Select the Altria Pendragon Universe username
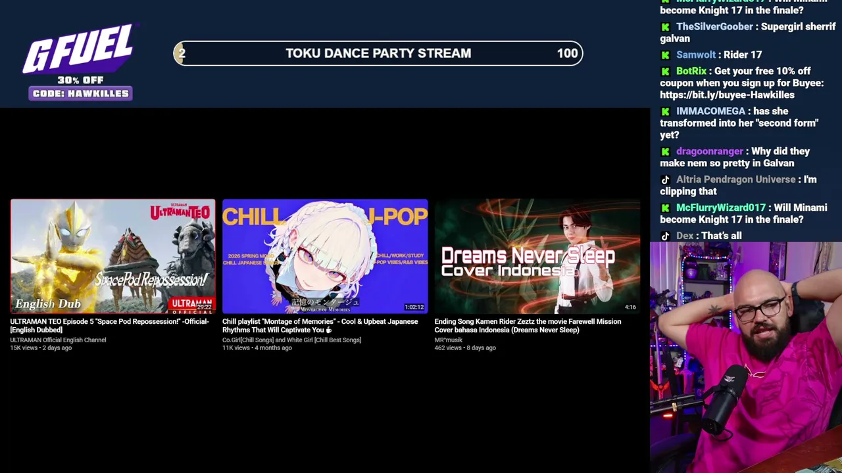This screenshot has height=473, width=842. (736, 180)
